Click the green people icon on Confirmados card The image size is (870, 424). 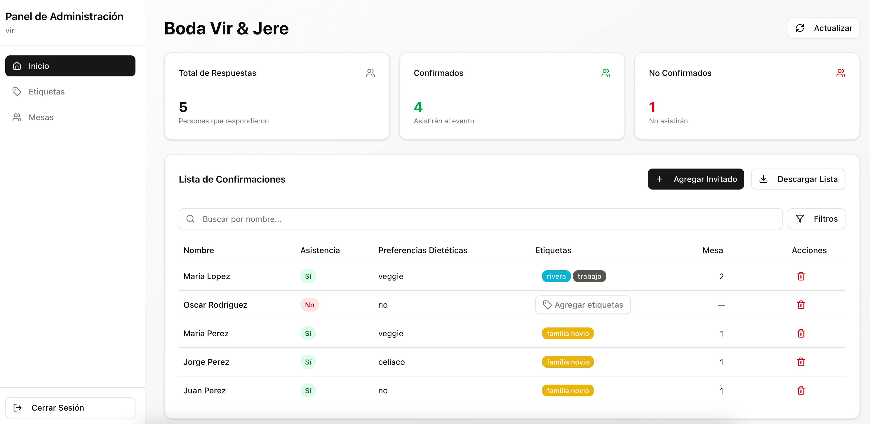coord(606,73)
